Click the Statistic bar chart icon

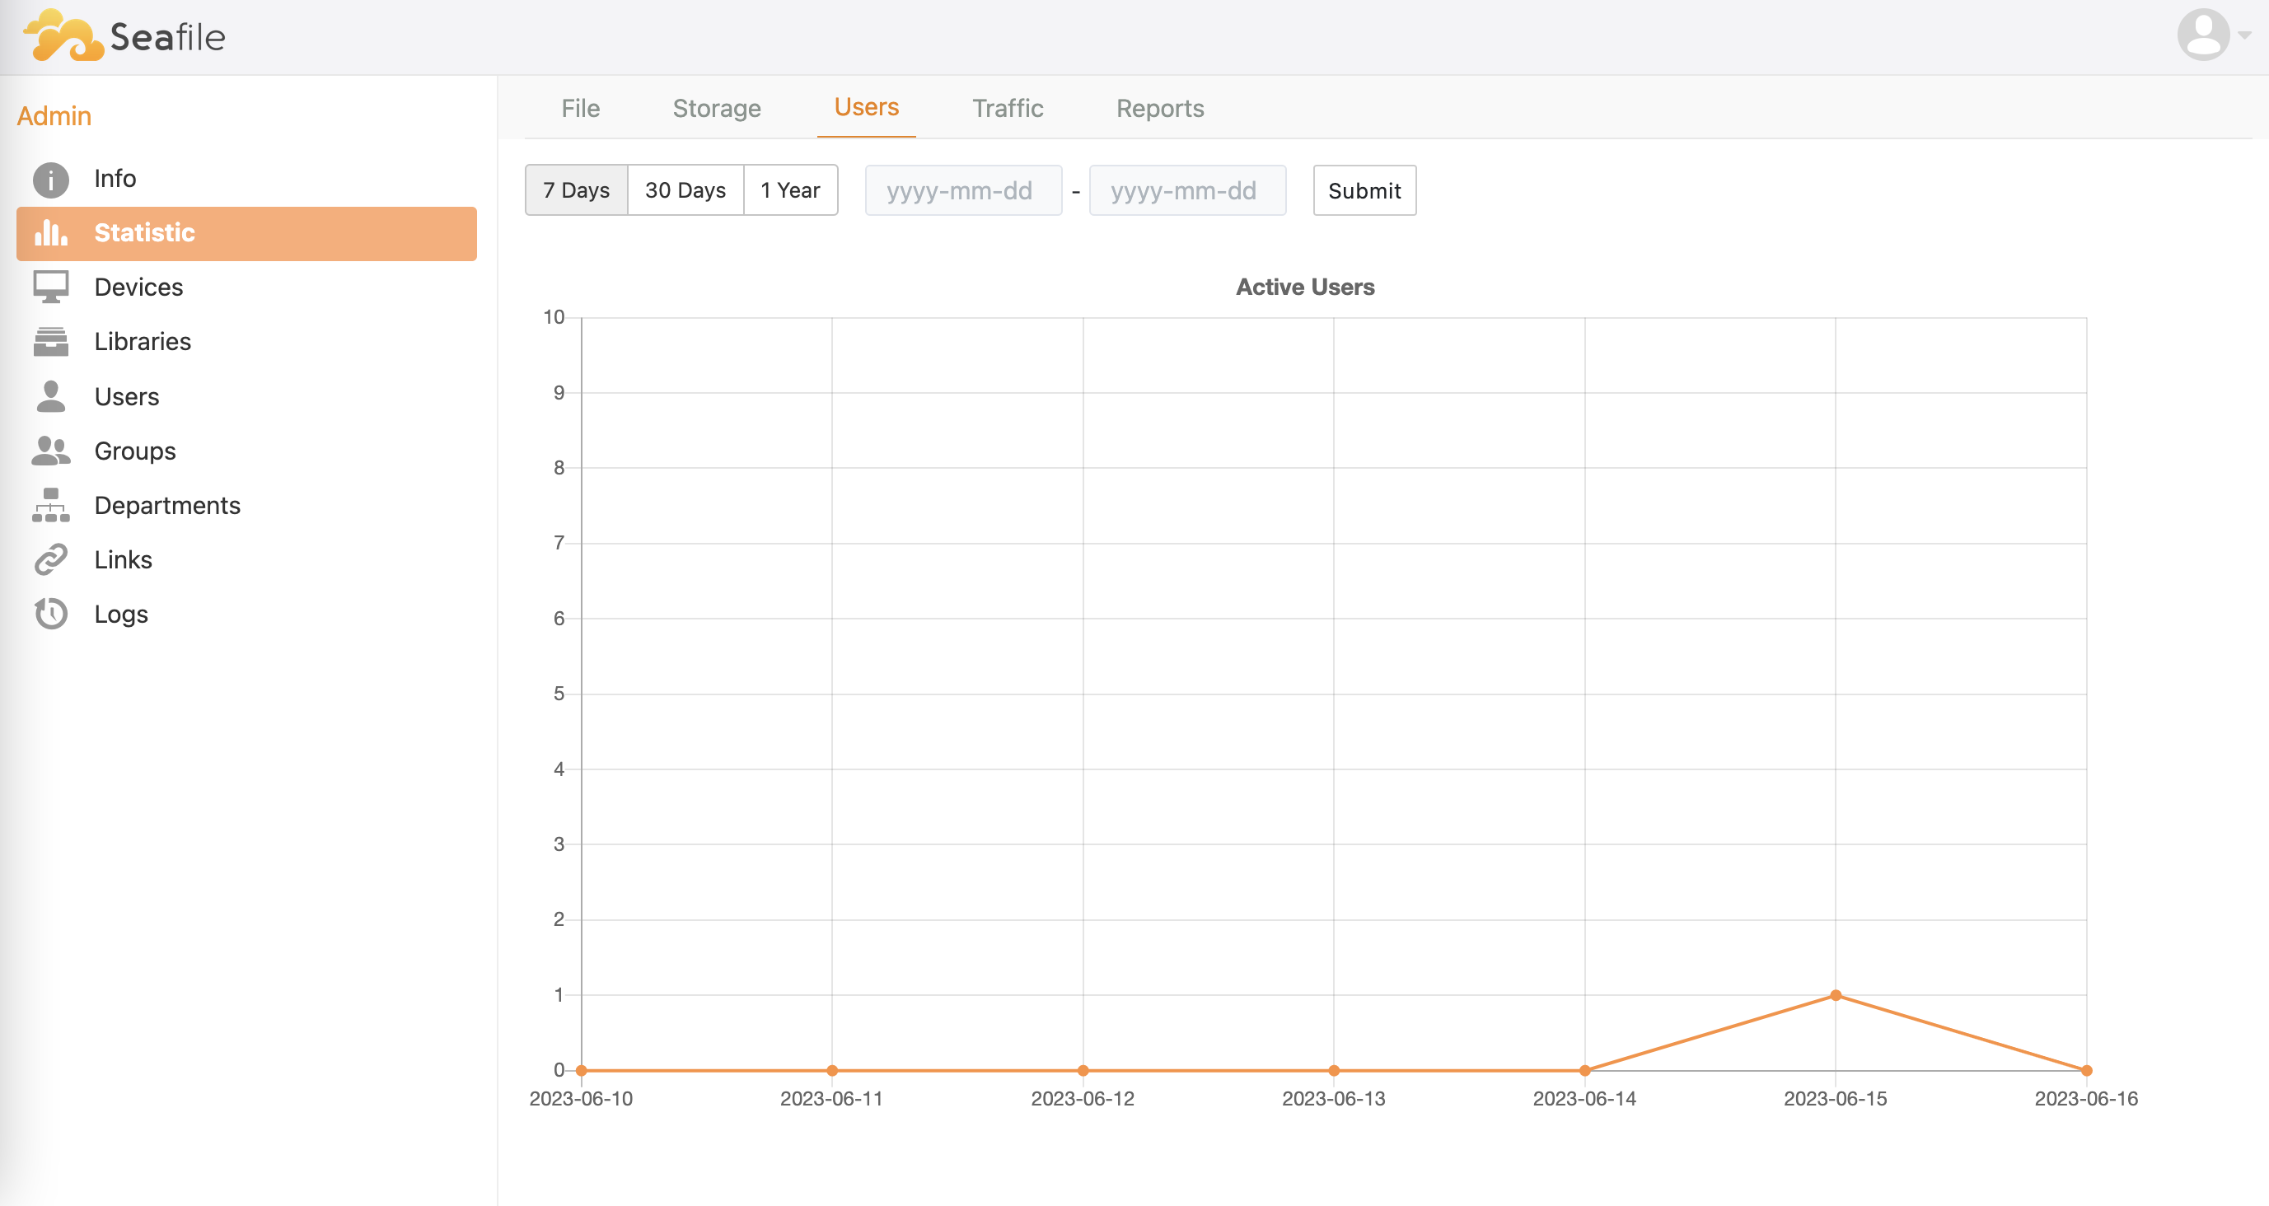[x=51, y=233]
